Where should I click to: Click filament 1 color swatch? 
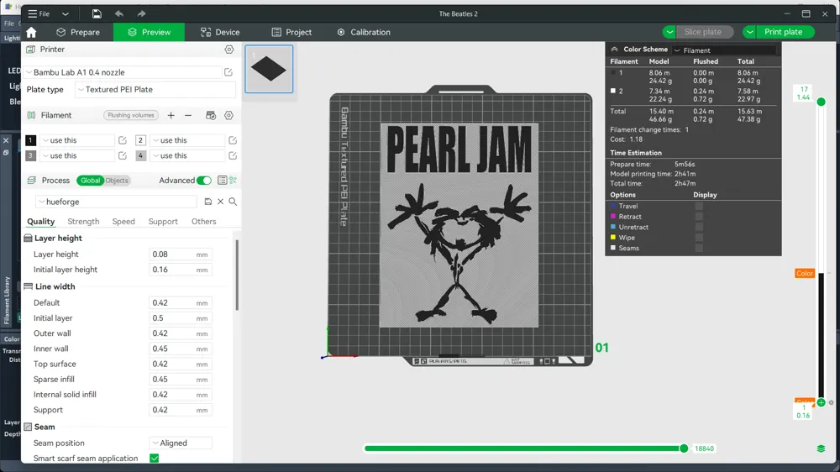[x=30, y=140]
